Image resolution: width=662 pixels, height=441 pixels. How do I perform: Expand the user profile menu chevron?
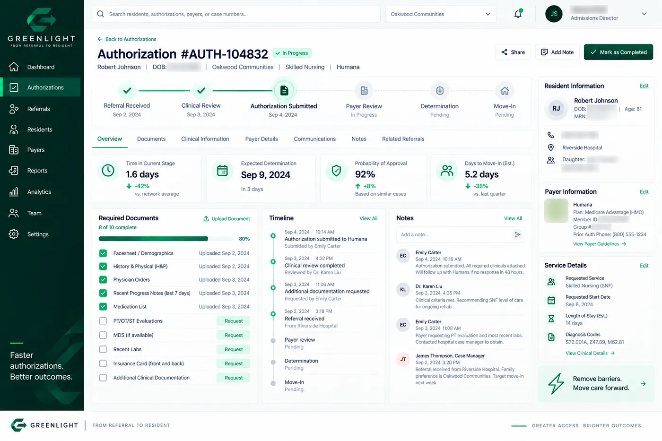coord(644,14)
